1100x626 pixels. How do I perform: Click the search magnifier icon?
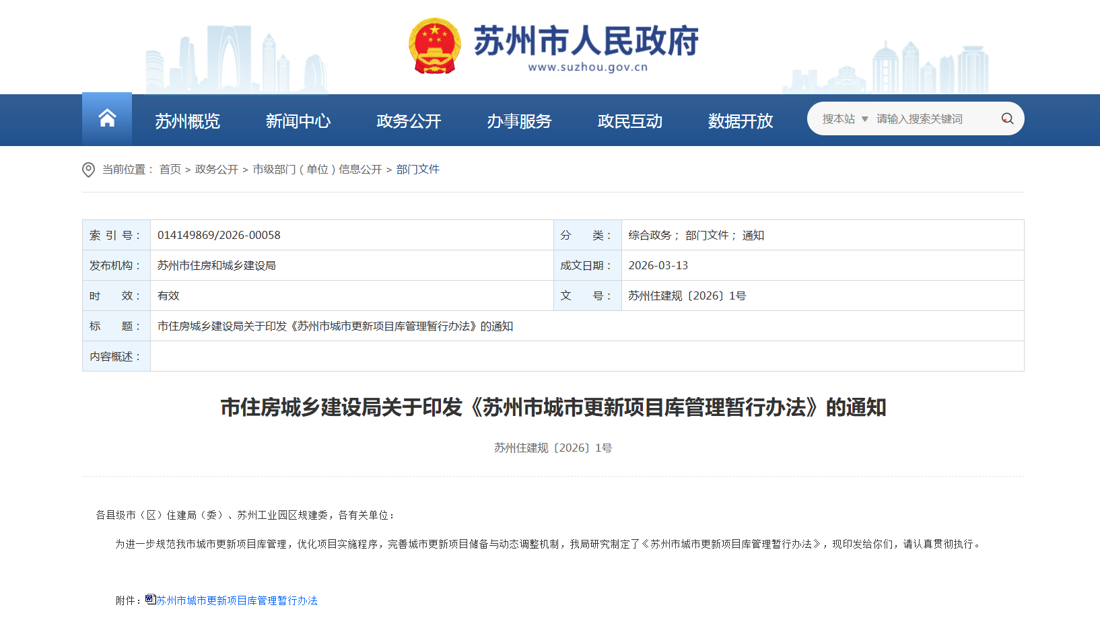[x=1007, y=118]
